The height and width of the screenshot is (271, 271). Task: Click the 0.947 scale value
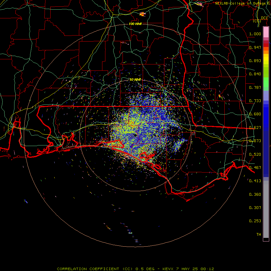(255, 47)
